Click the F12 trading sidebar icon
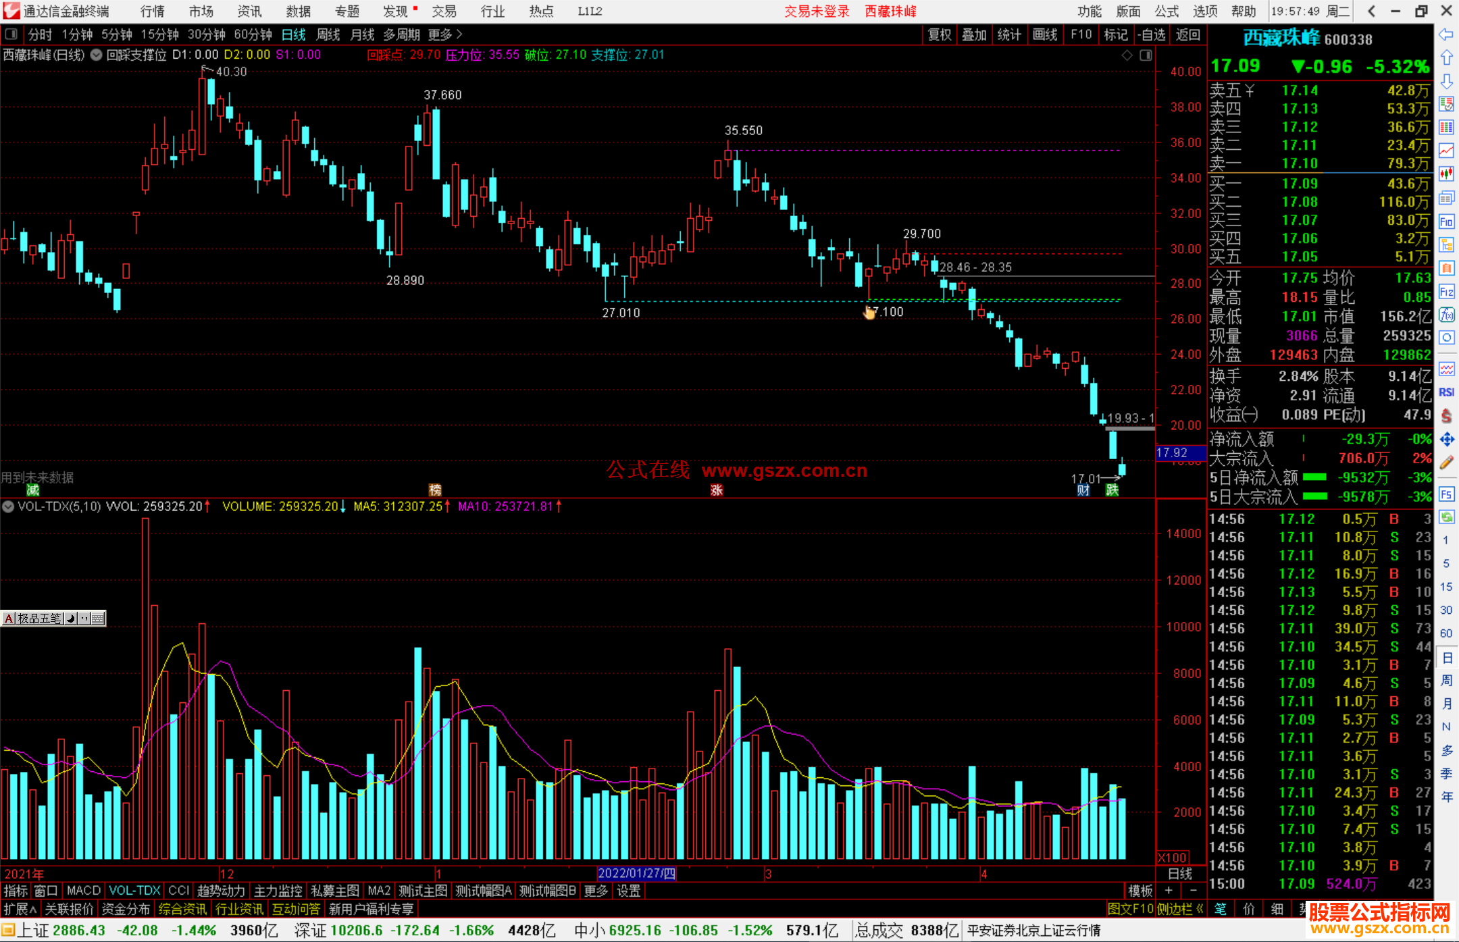Image resolution: width=1459 pixels, height=942 pixels. click(1446, 292)
